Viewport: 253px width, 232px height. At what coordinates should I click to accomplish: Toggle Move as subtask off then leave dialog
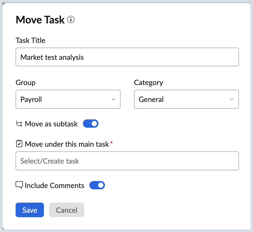(x=91, y=124)
